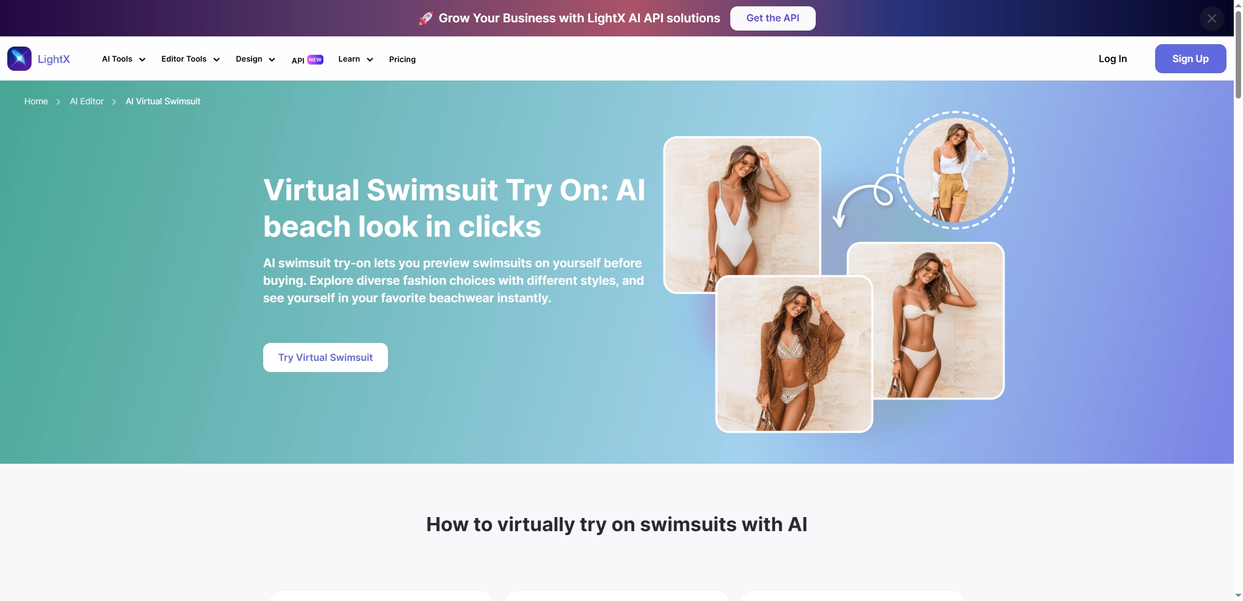
Task: Open the AI Editor breadcrumb link
Action: 87,101
